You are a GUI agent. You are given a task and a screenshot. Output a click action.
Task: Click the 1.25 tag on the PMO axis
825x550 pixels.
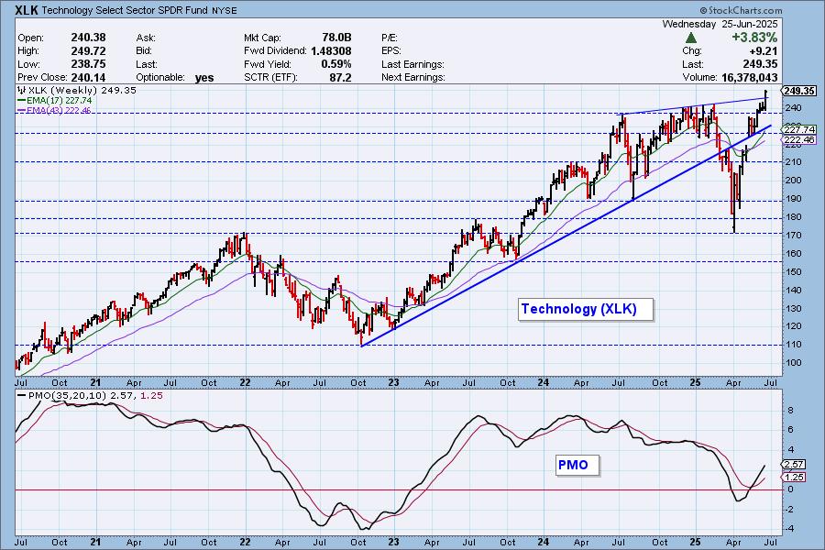pyautogui.click(x=794, y=477)
